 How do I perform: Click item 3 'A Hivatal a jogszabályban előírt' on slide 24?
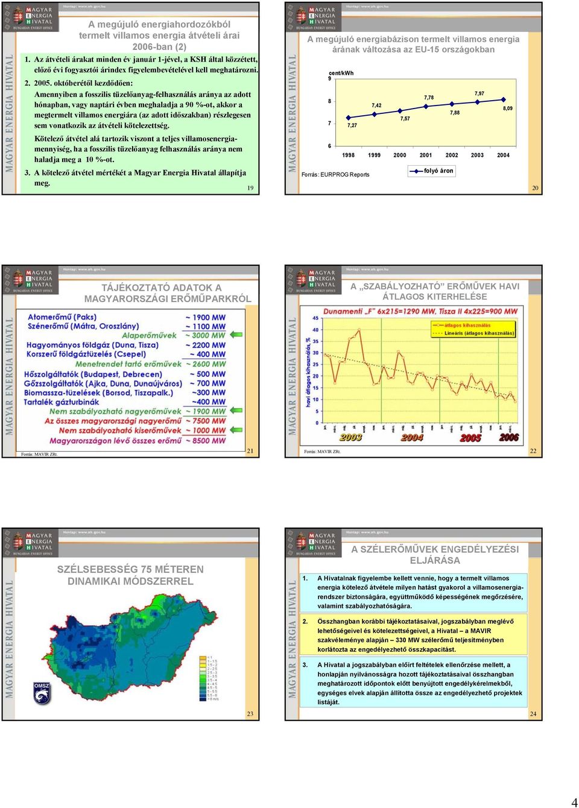[414, 683]
